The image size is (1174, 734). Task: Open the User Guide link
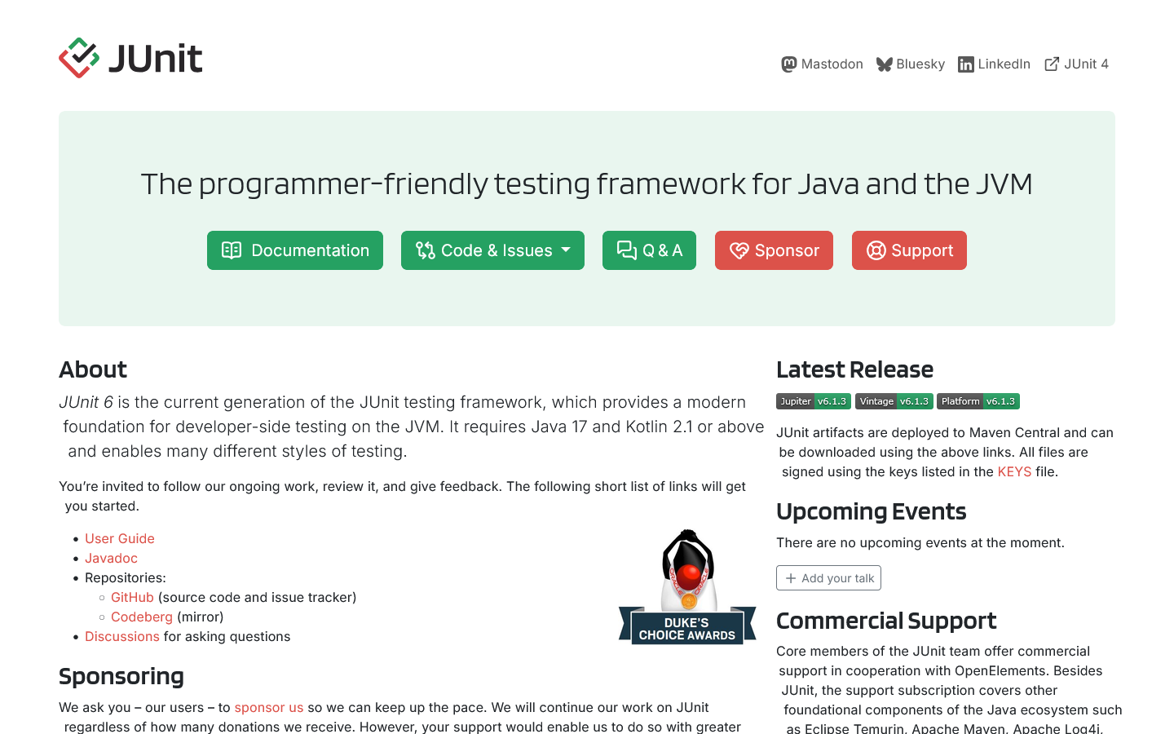point(120,539)
